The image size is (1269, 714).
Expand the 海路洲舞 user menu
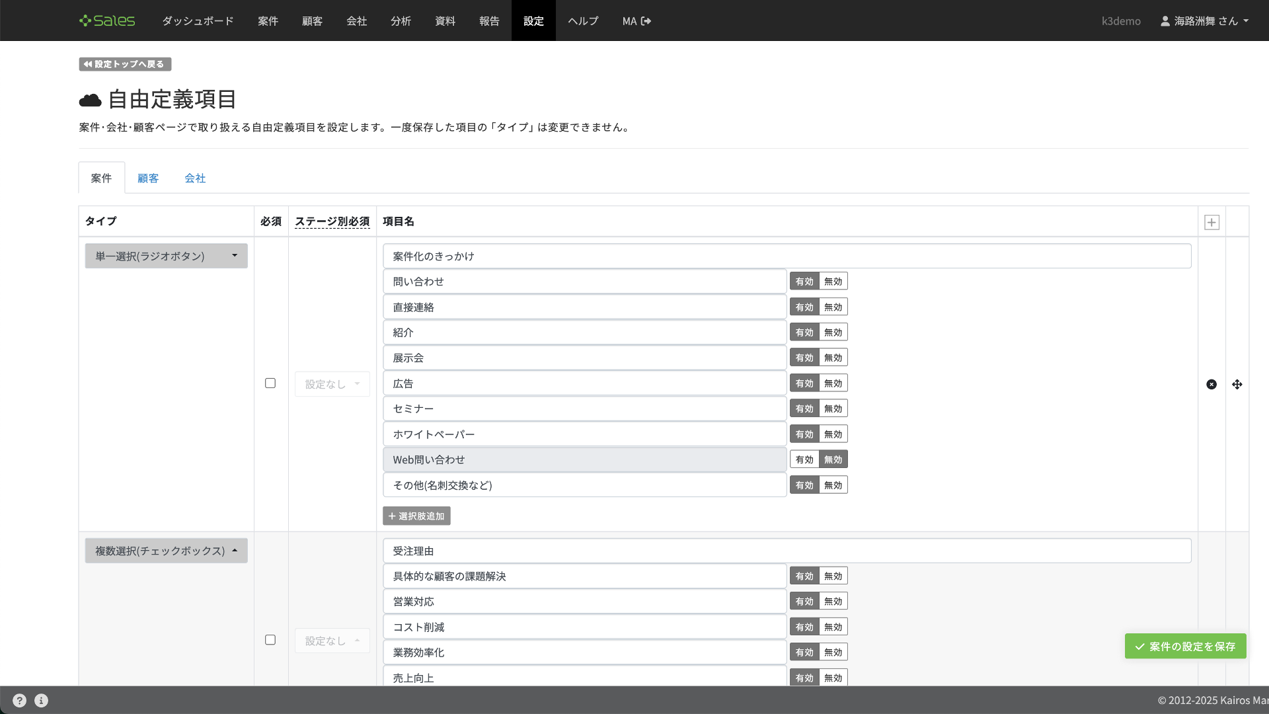[1205, 21]
